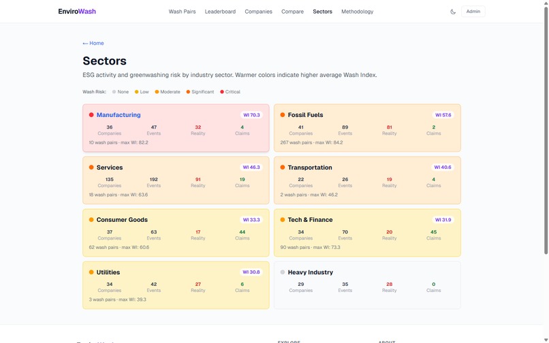Click the amber dot beside Utilities
Image resolution: width=549 pixels, height=343 pixels.
(x=91, y=272)
